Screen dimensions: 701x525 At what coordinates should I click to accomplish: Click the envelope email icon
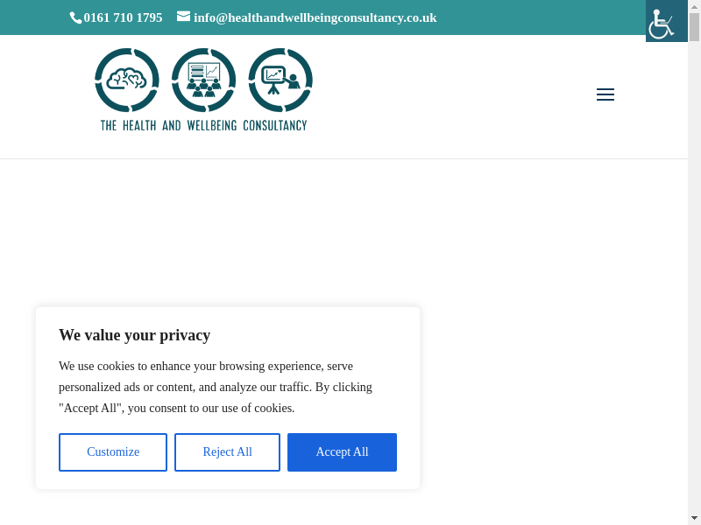pyautogui.click(x=183, y=16)
